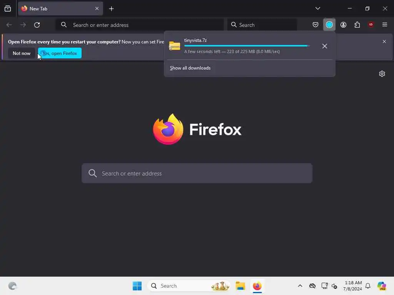Click the muted volume tray icon

pos(334,286)
